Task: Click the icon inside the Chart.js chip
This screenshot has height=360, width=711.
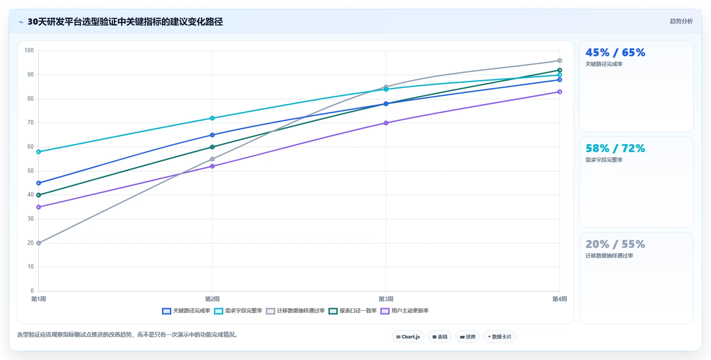Action: click(398, 337)
